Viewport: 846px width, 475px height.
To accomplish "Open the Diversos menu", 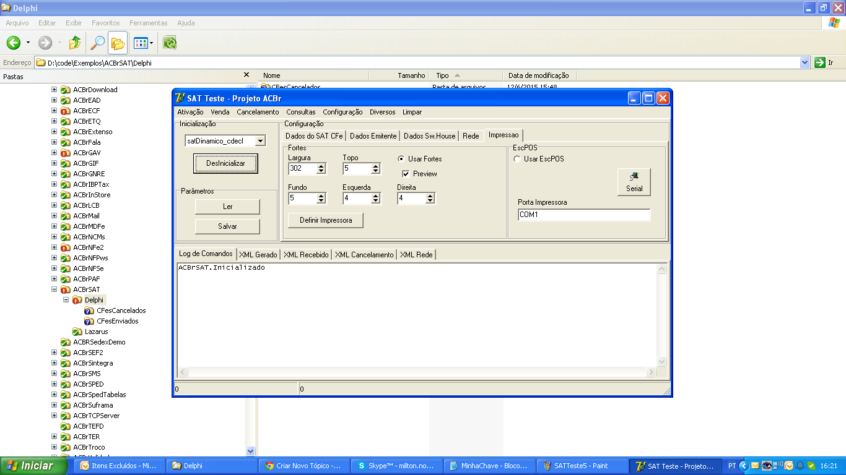I will coord(383,112).
